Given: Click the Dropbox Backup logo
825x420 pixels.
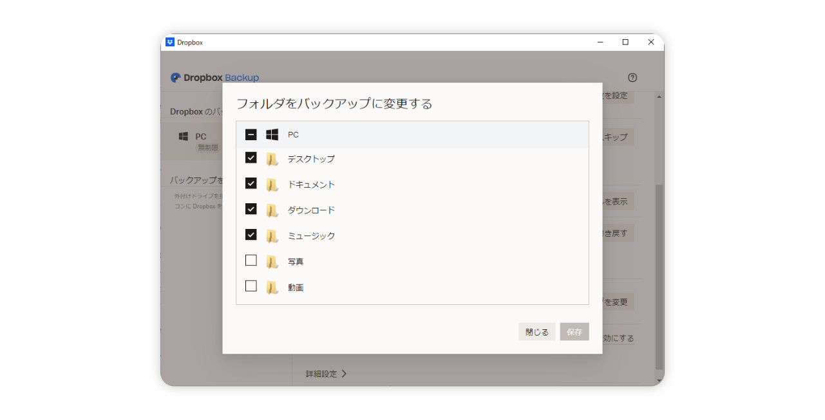Looking at the screenshot, I should (214, 78).
